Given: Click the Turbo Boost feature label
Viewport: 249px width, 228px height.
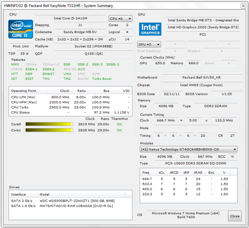Looking at the screenshot, I should 102,79.
